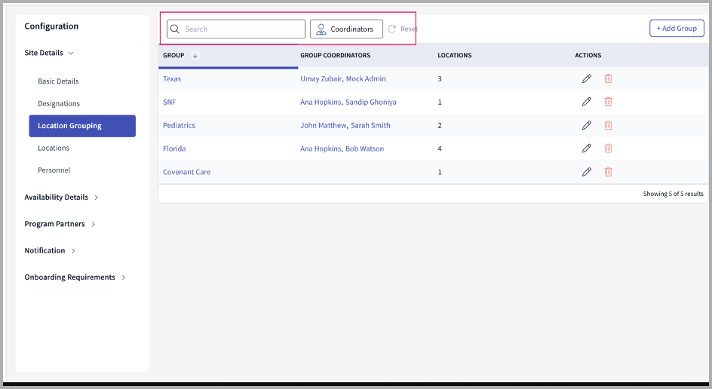
Task: Delete the Texas group using trash icon
Action: pos(608,78)
